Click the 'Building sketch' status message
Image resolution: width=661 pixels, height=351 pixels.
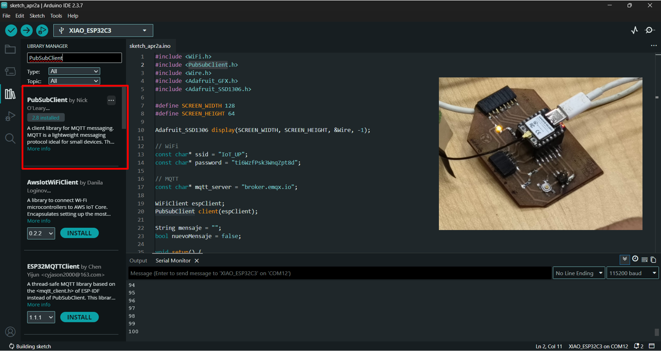point(33,346)
